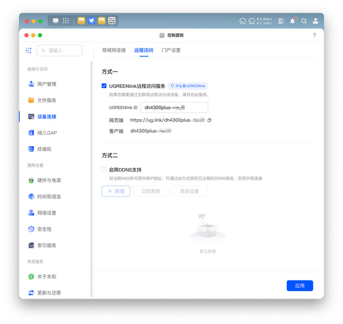The width and height of the screenshot is (343, 324).
Task: Open the control panel taskbar icon
Action: [112, 21]
